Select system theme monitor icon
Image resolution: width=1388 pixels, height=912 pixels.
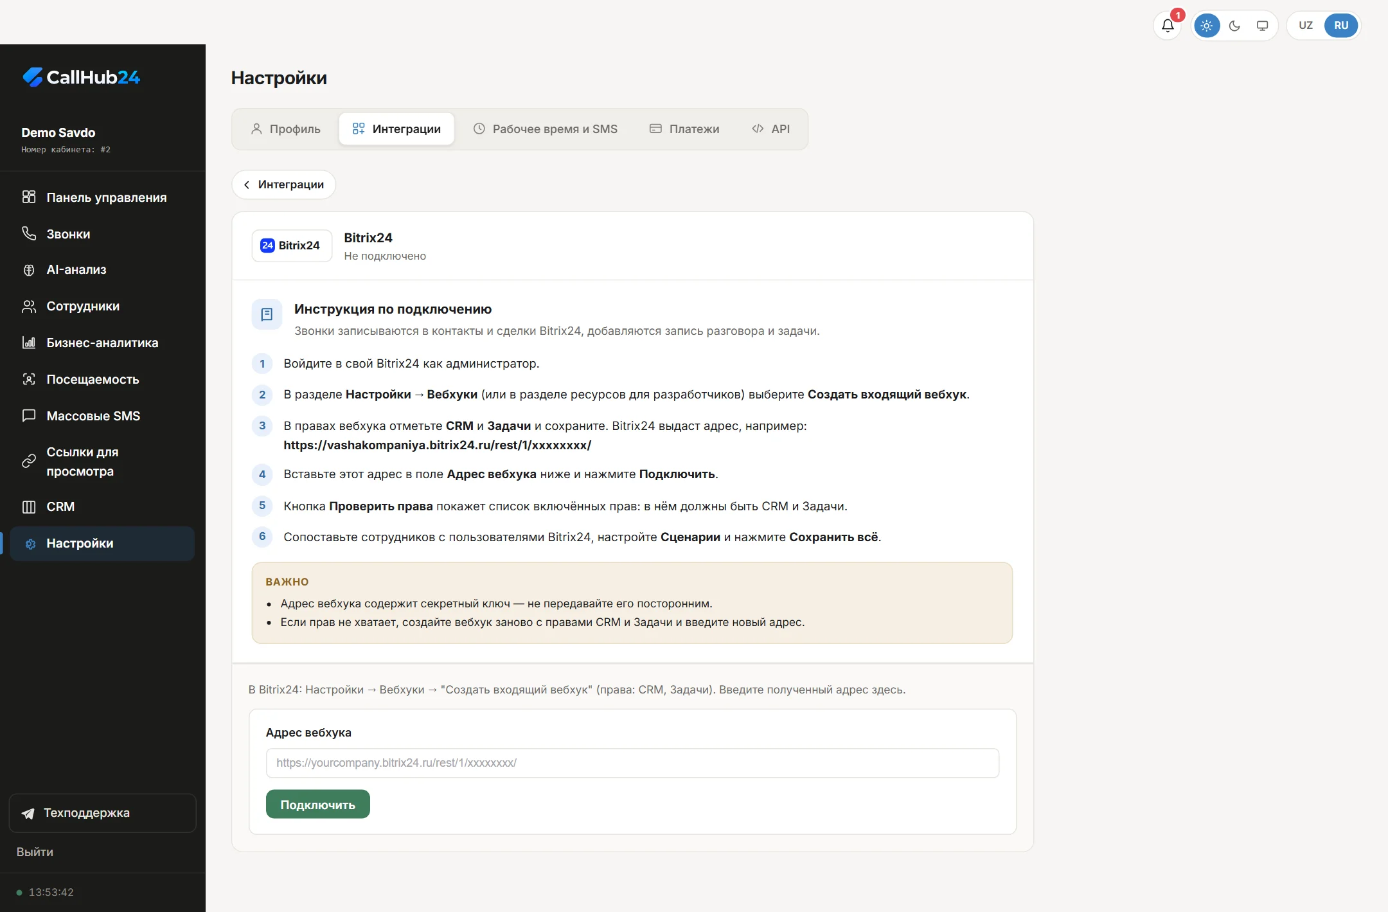tap(1262, 26)
